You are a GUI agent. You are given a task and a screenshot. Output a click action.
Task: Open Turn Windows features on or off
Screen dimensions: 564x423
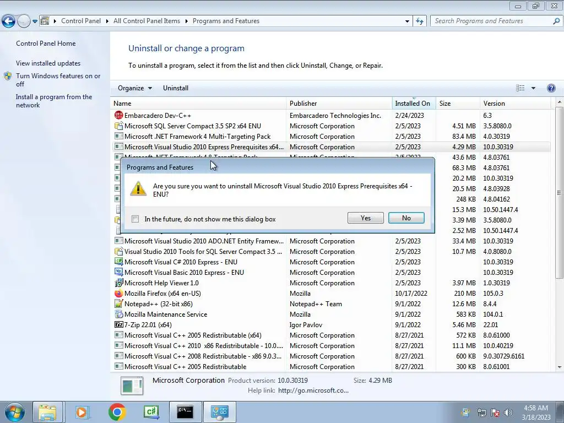[x=58, y=80]
